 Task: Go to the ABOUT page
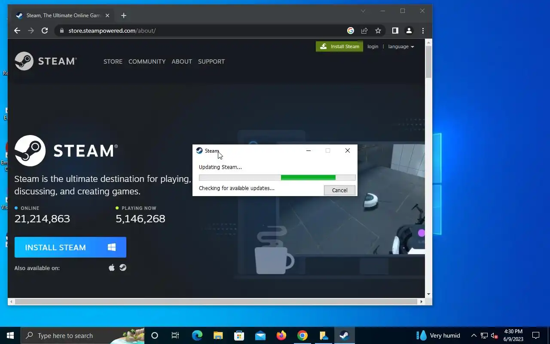[x=182, y=61]
